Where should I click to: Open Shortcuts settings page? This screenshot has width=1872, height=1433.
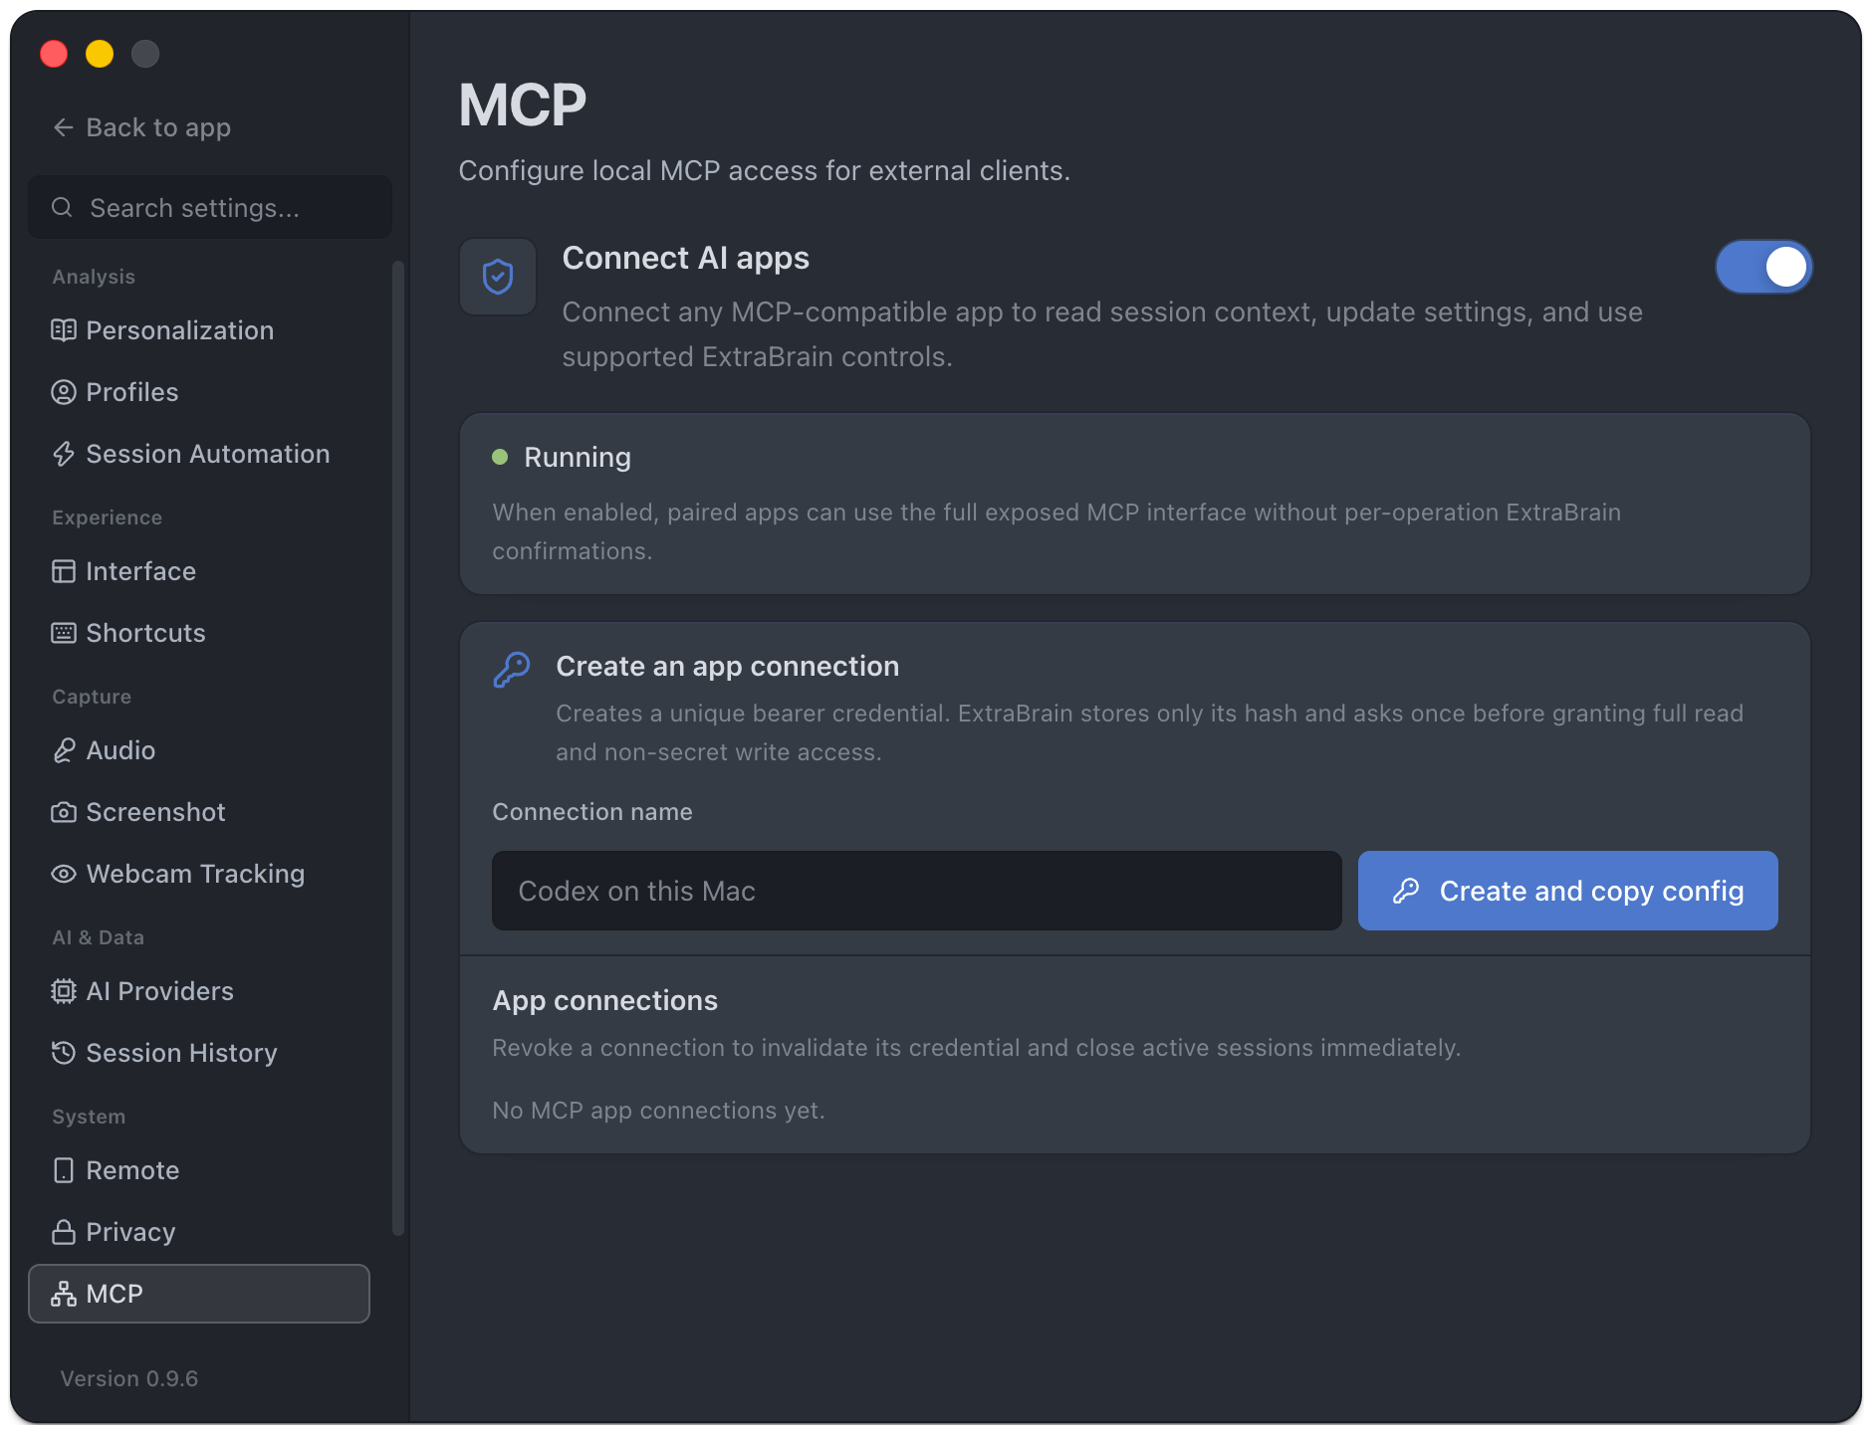pyautogui.click(x=199, y=633)
